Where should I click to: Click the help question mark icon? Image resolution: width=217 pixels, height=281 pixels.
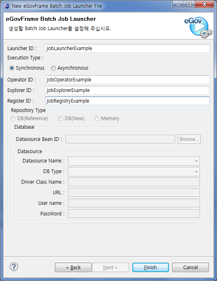(14, 267)
